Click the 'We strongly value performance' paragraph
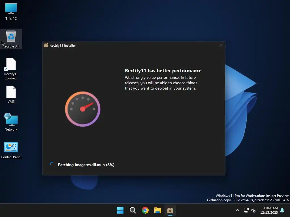 coord(161,83)
